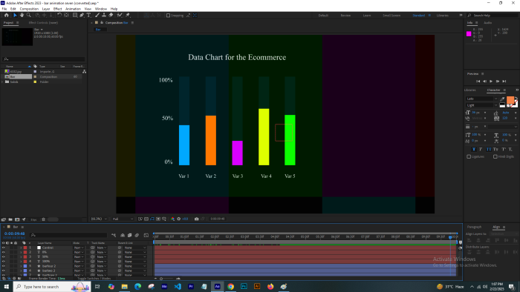Enable the Snapping checkbox
Screen dimensions: 520x292
tap(168, 16)
